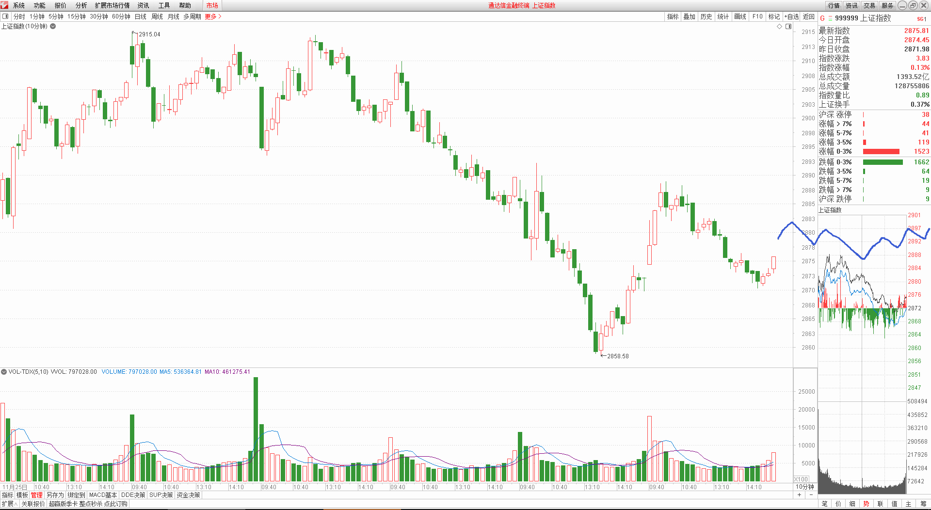
Task: Click the red G icon beside 999999
Action: (x=822, y=18)
